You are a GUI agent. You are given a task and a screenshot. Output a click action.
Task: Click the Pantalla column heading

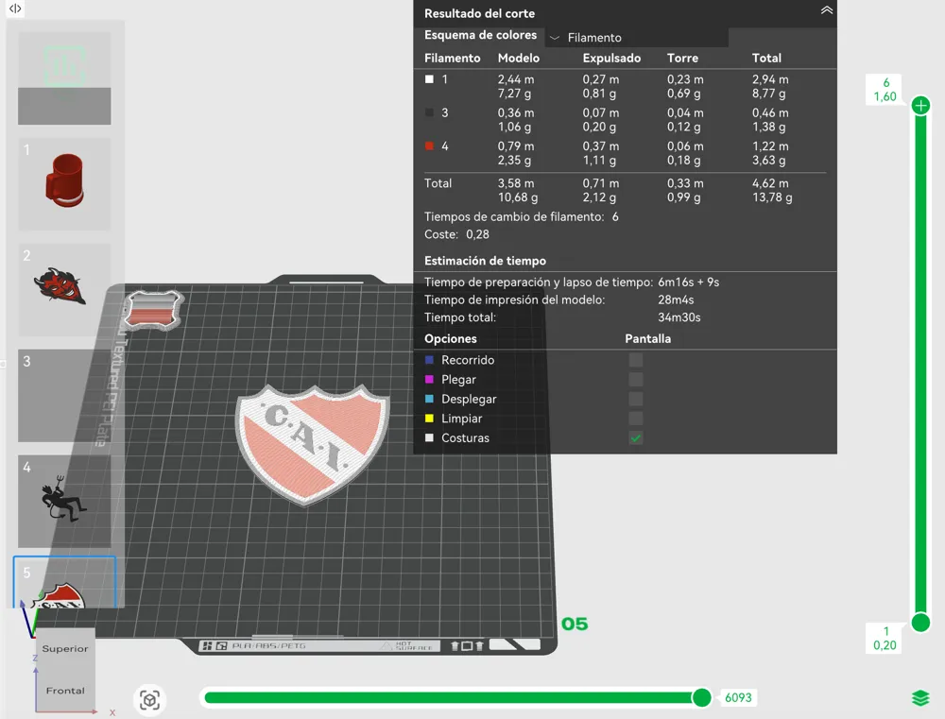tap(647, 338)
